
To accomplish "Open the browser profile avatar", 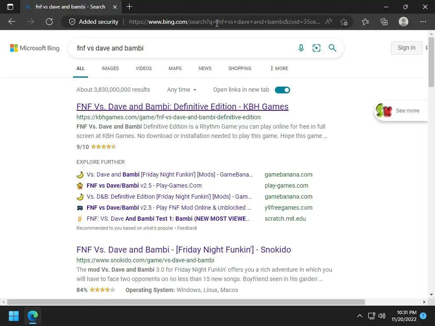I will tap(404, 22).
